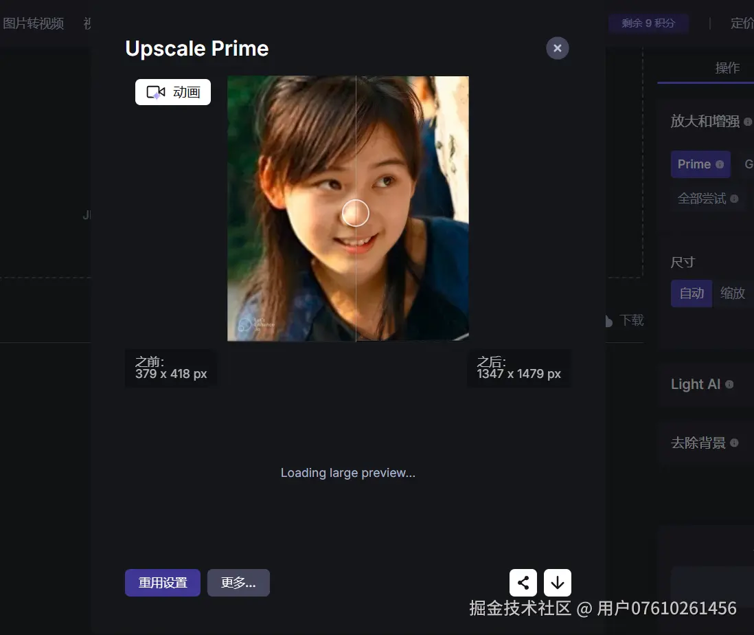Switch to the 操作 tab
754x635 pixels.
[728, 68]
